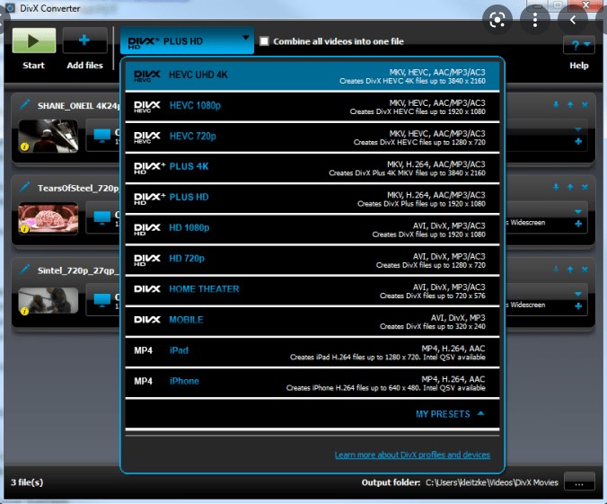Expand MY PRESETS section

pyautogui.click(x=450, y=414)
